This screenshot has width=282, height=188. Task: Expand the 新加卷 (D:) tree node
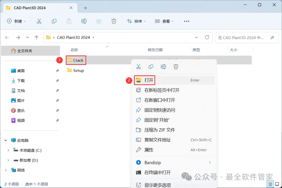coord(8,160)
